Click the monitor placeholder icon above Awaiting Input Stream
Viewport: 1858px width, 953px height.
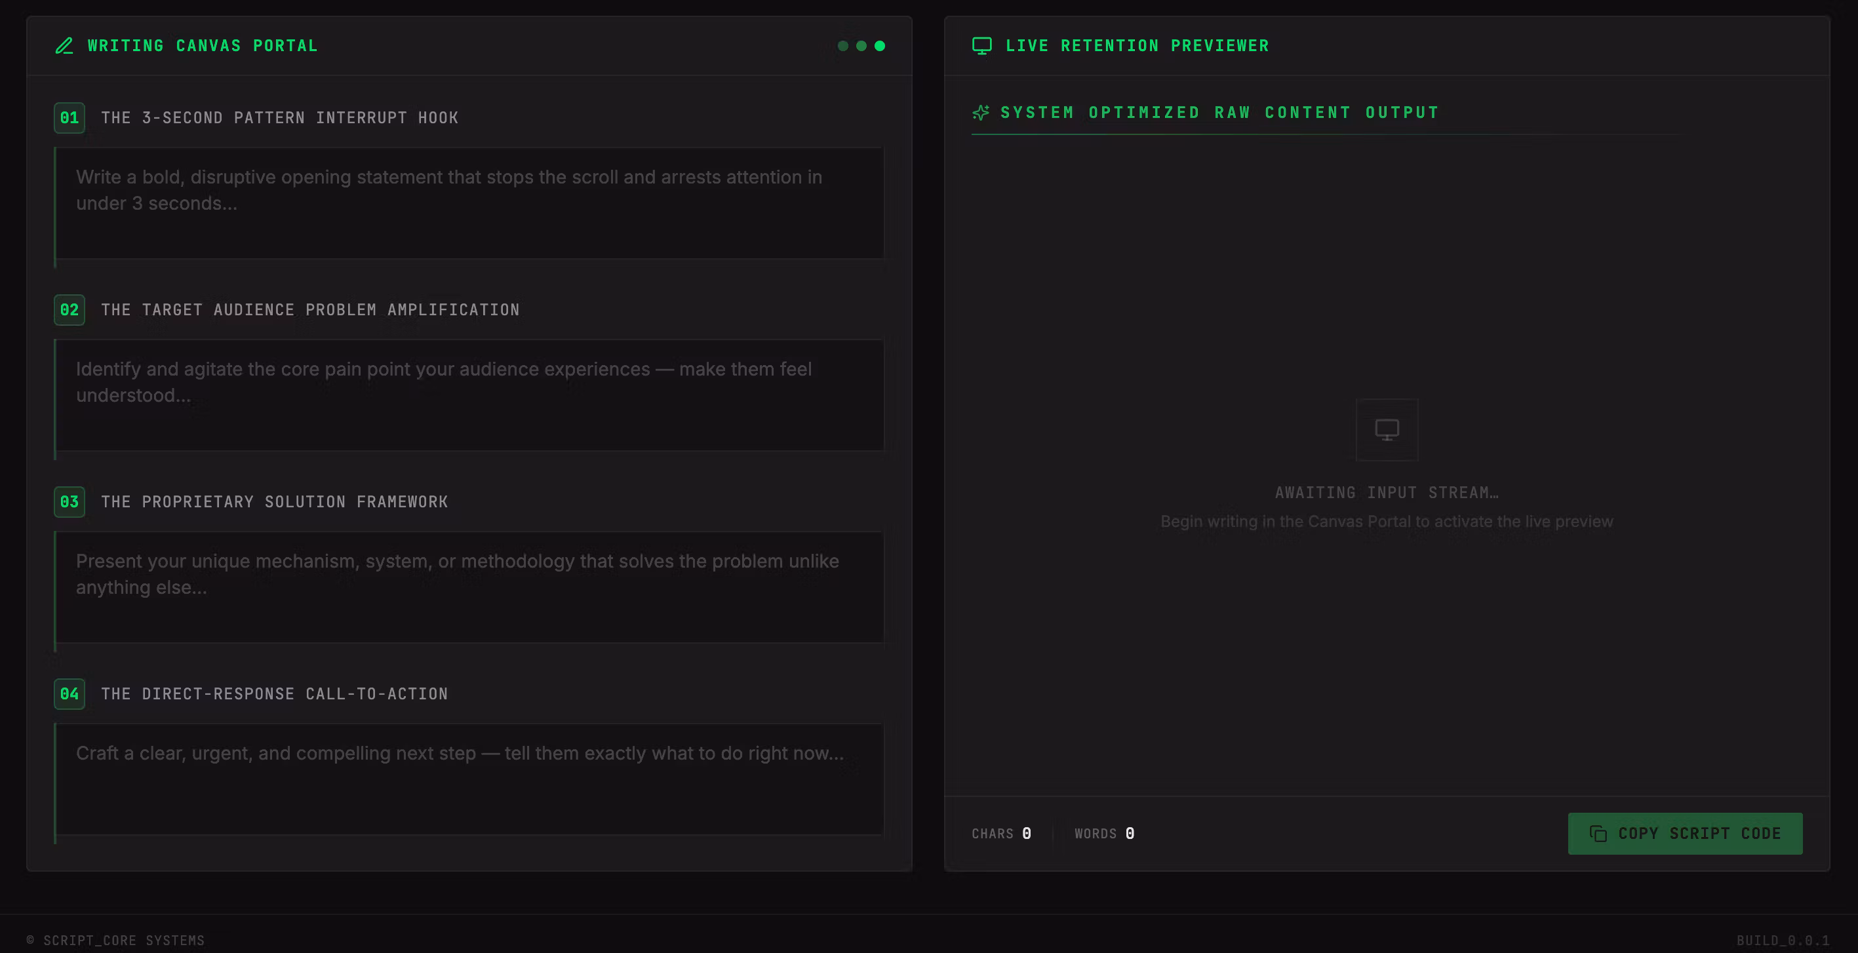pos(1386,430)
